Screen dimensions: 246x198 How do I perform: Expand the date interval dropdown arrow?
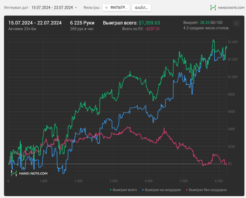[76, 7]
